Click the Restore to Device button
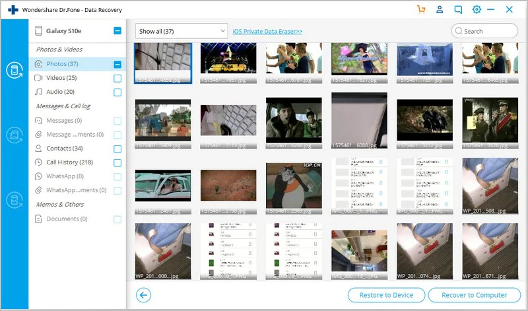 386,295
